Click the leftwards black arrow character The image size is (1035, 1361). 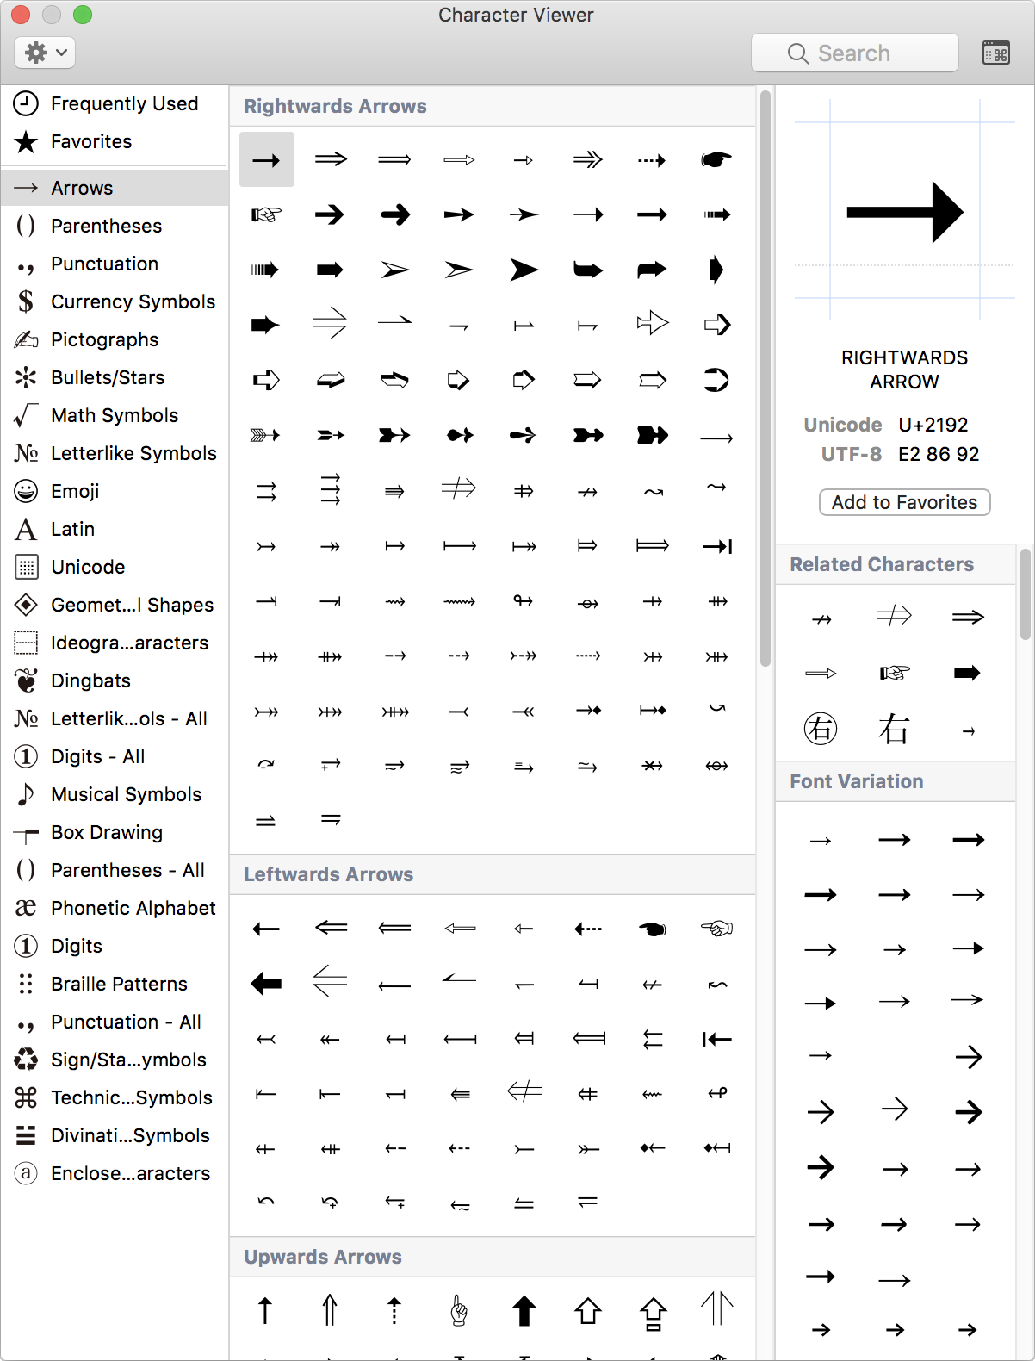pos(266,984)
